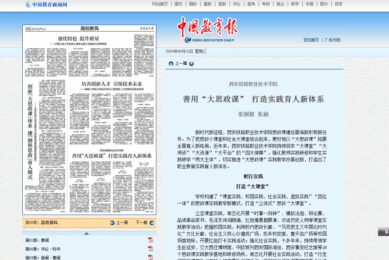Click the left arrow icon beside 上一篇
The image size is (389, 260).
[171, 64]
